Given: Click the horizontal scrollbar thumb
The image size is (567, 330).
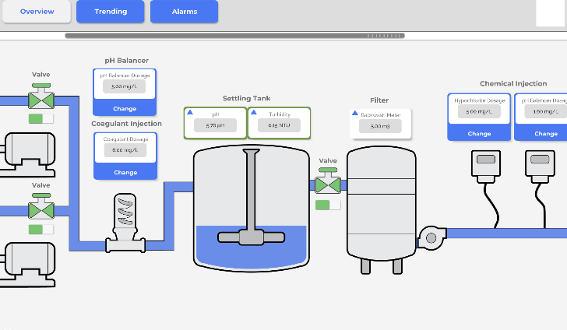Looking at the screenshot, I should [x=234, y=35].
